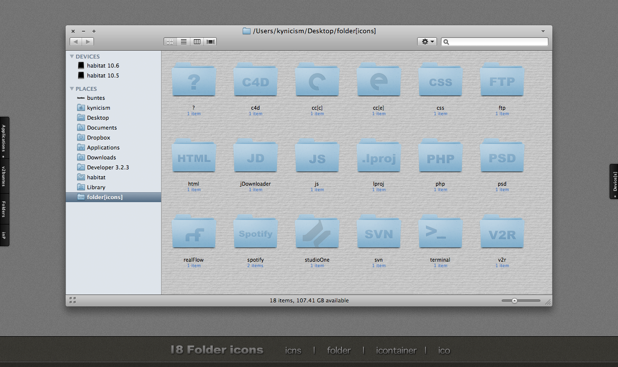The width and height of the screenshot is (618, 367).
Task: Select the SVN folder icon
Action: pyautogui.click(x=379, y=231)
